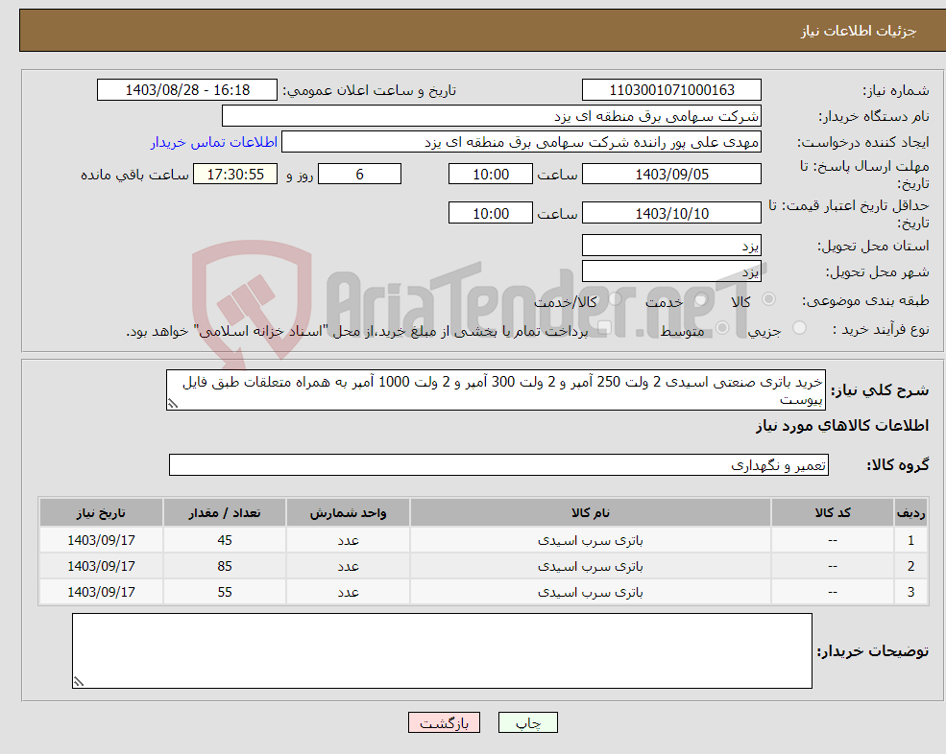
Task: Click the واحد شمارش column header
Action: click(x=348, y=513)
